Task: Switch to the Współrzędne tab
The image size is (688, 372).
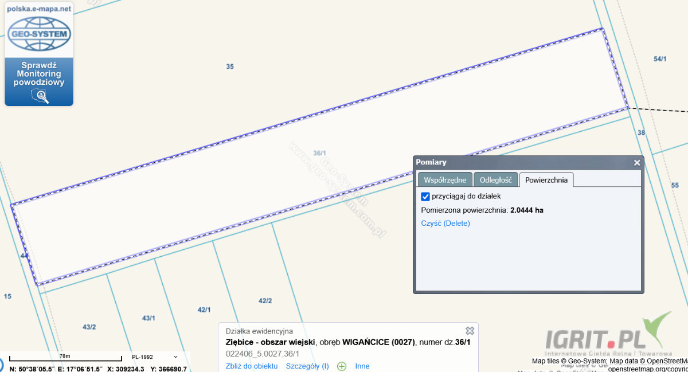Action: [x=445, y=179]
